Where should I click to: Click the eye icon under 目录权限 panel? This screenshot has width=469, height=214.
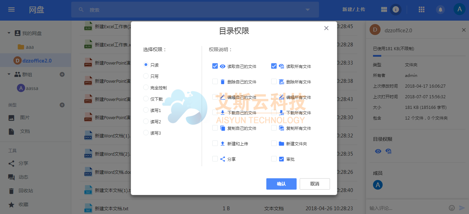click(378, 151)
